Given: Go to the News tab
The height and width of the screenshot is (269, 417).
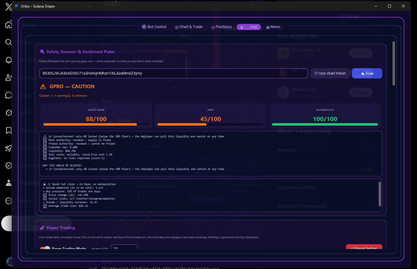Looking at the screenshot, I should click(273, 27).
